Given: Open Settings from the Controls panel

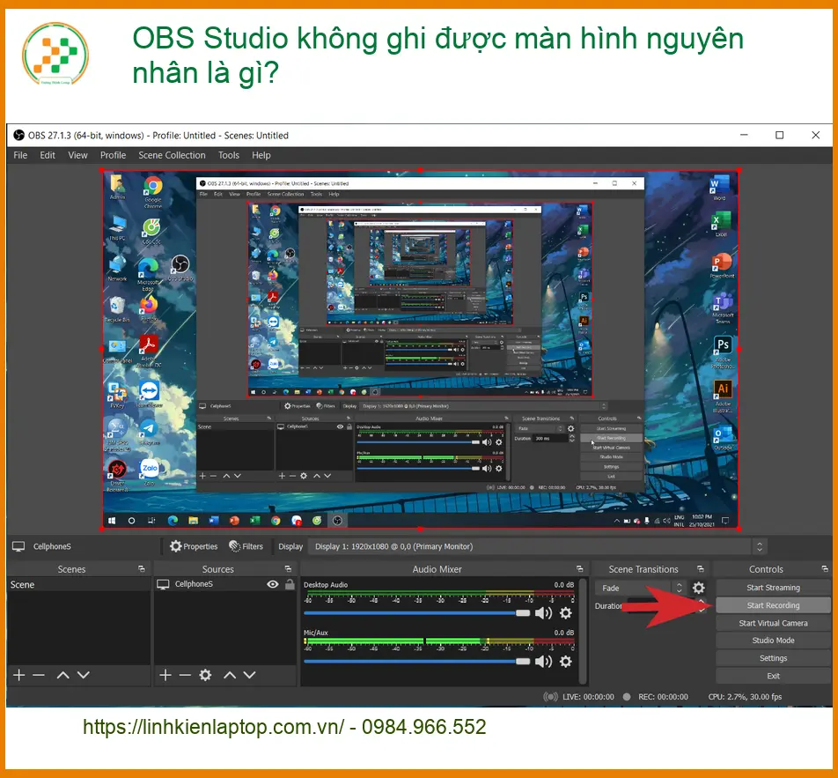Looking at the screenshot, I should click(774, 658).
